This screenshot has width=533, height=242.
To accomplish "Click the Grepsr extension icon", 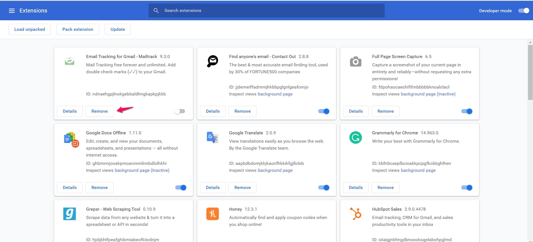I will (x=69, y=214).
